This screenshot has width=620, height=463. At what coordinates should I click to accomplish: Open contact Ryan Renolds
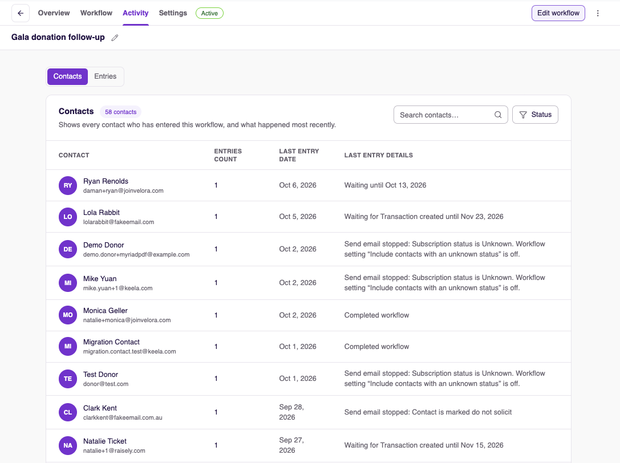point(106,181)
